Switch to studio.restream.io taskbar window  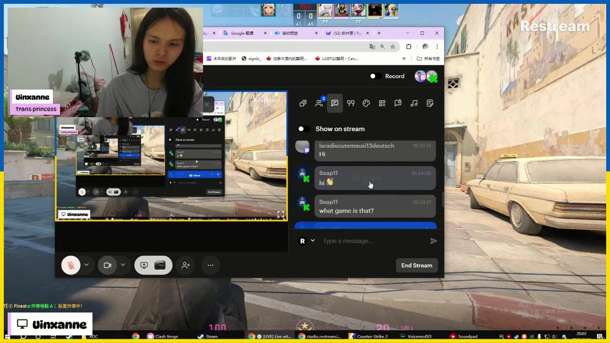pos(320,336)
